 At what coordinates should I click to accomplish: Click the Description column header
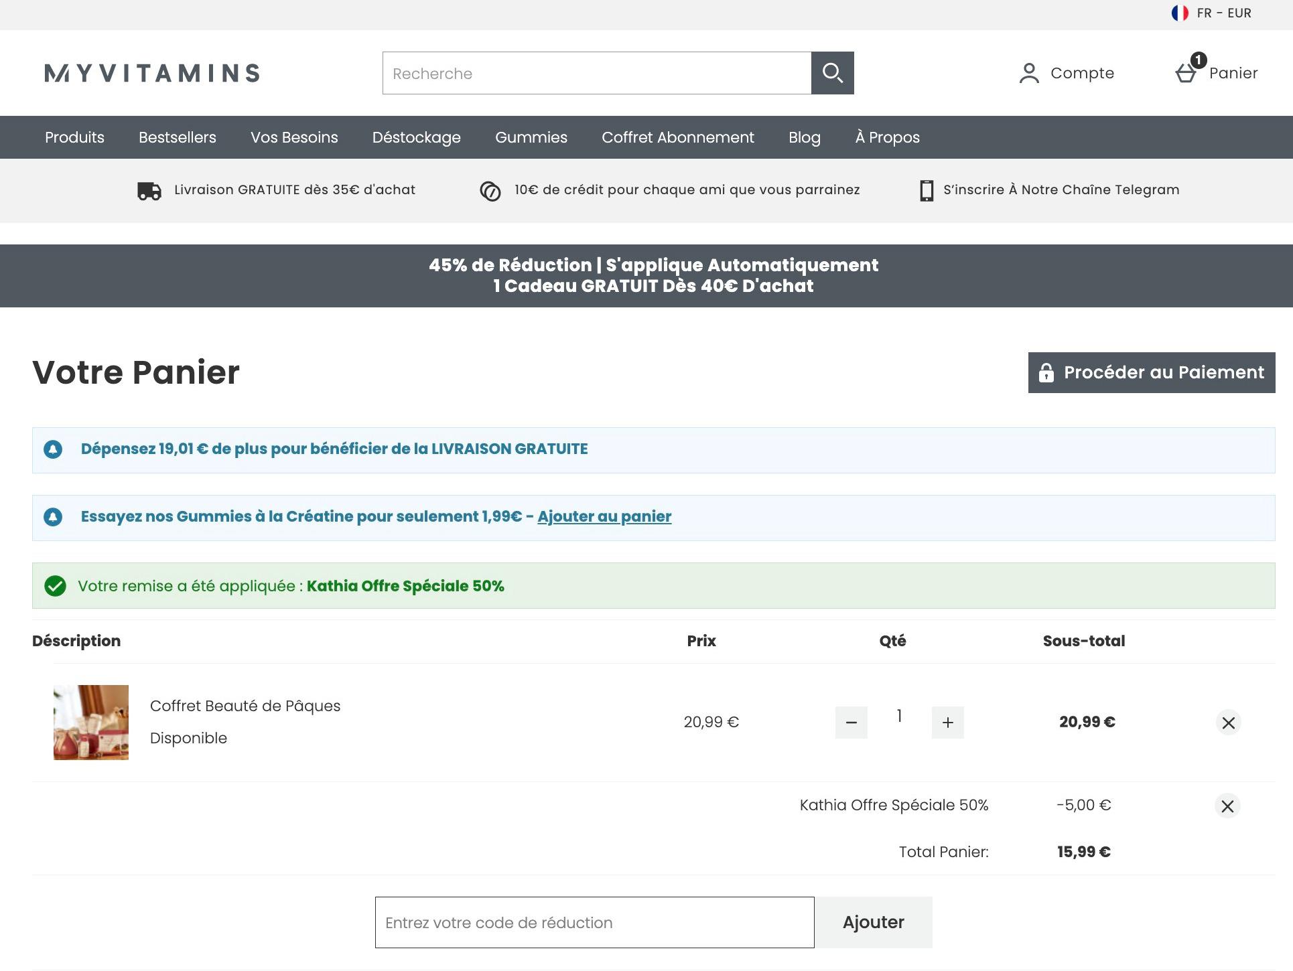click(76, 641)
